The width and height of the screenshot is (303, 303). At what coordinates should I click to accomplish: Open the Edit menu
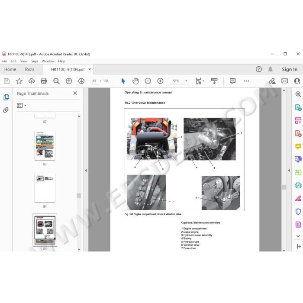coord(13,61)
